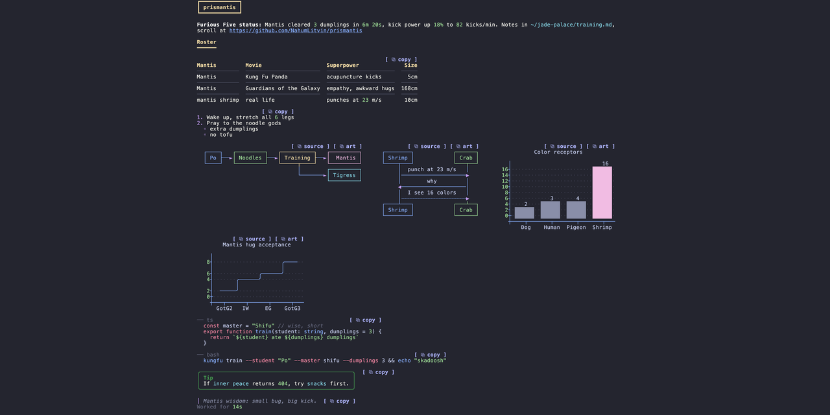The width and height of the screenshot is (830, 415).
Task: View source of the Po-Noodles flowchart
Action: coord(311,147)
